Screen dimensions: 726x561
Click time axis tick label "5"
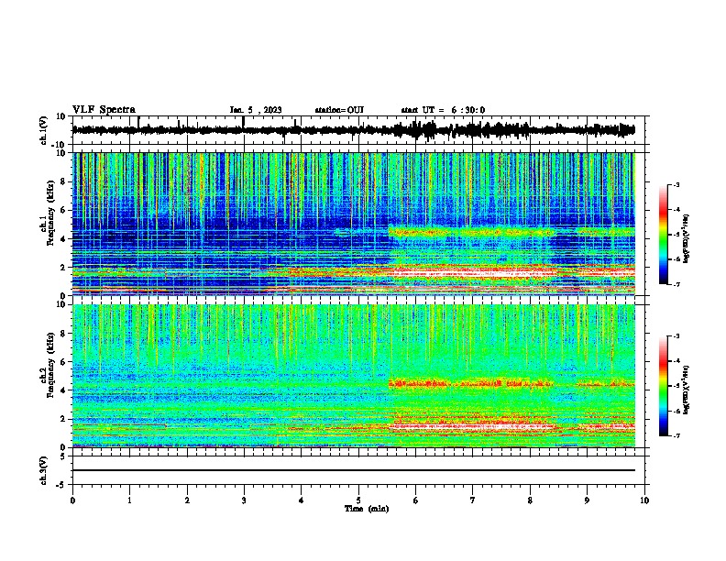(358, 500)
